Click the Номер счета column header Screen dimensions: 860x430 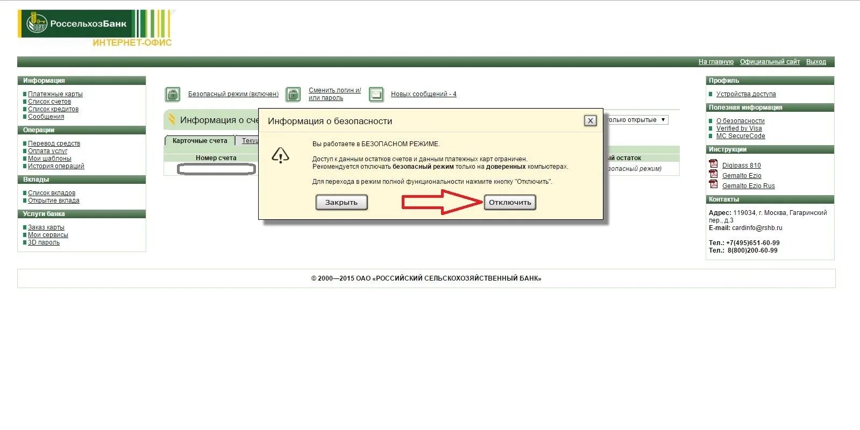coord(216,158)
